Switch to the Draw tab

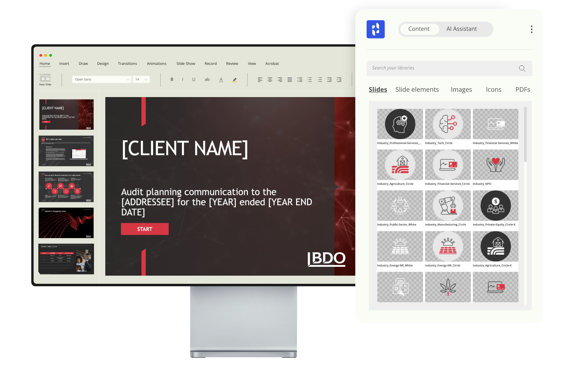tap(83, 64)
